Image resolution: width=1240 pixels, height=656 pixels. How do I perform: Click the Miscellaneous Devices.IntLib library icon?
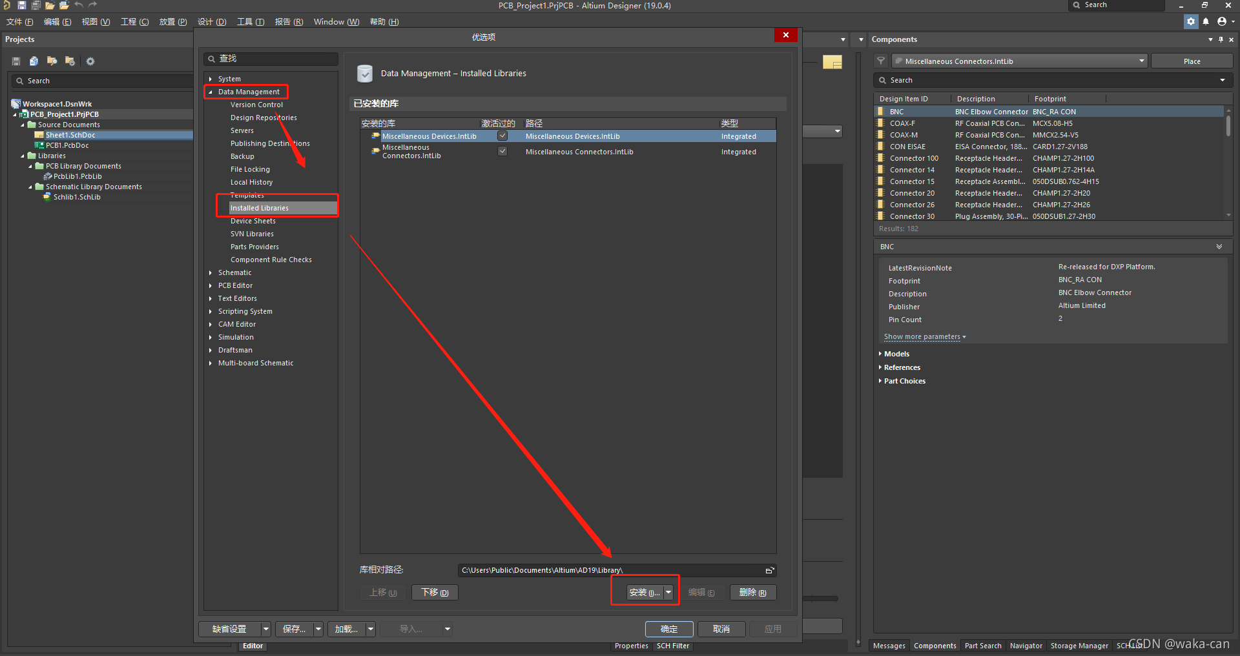pyautogui.click(x=375, y=136)
